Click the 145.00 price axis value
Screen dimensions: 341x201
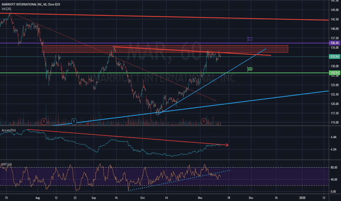[x=335, y=10]
